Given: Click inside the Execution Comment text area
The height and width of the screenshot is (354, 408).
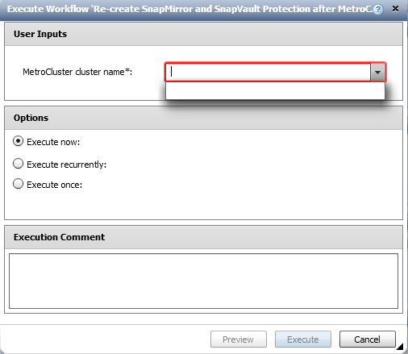Looking at the screenshot, I should click(203, 281).
